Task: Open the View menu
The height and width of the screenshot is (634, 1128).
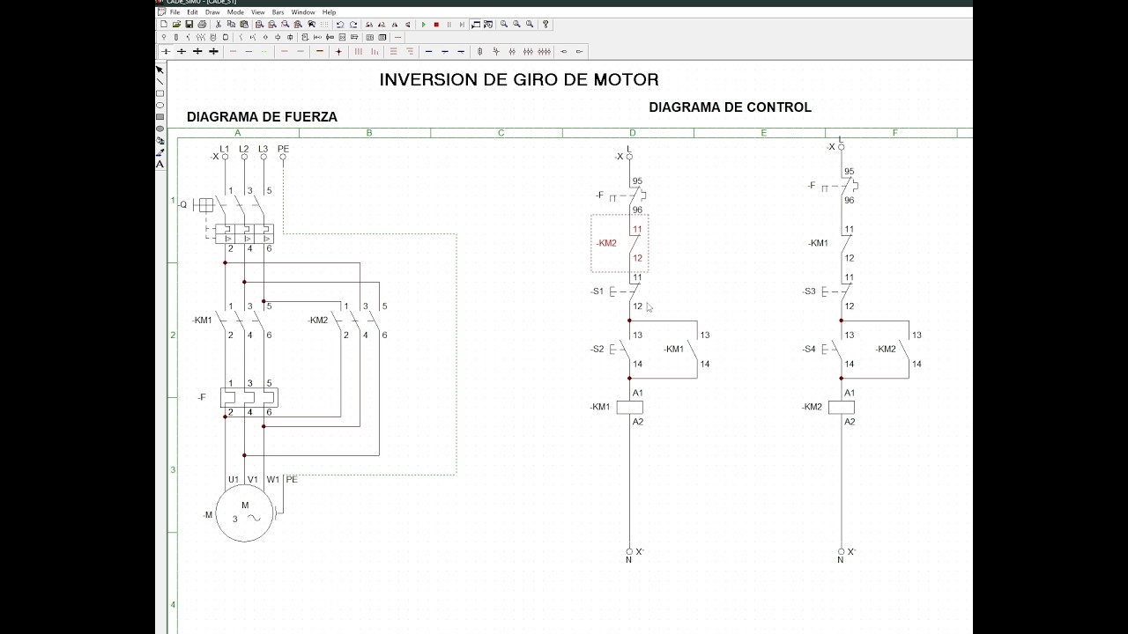Action: 258,12
